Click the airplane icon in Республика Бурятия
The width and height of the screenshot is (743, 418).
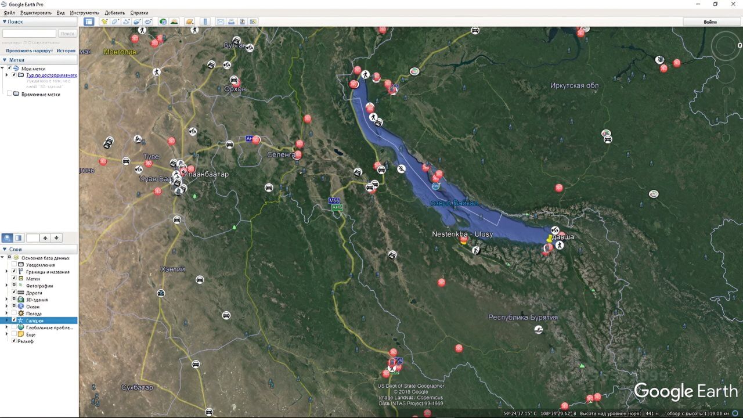tap(539, 329)
